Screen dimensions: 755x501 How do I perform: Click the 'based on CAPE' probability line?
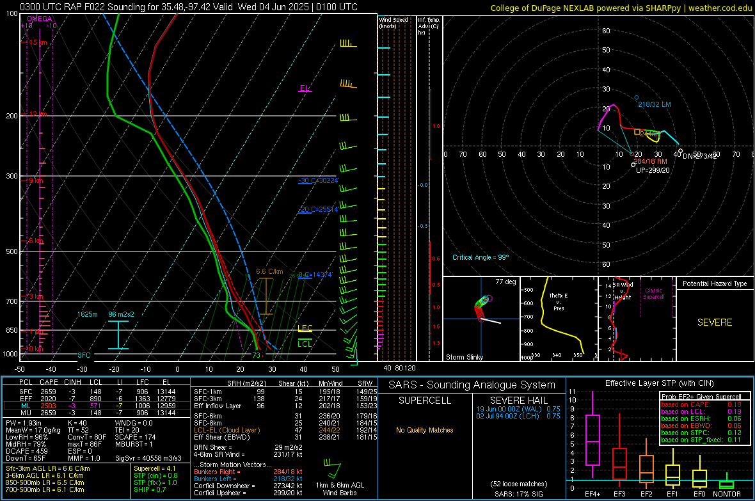(701, 404)
